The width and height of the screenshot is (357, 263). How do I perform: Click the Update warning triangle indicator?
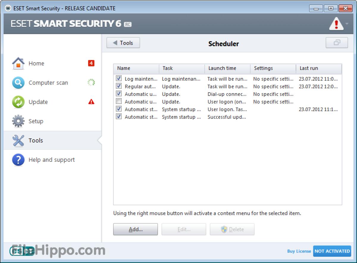(x=91, y=102)
